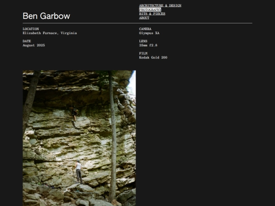Click the DATE heading label
This screenshot has height=206, width=275.
pyautogui.click(x=26, y=41)
